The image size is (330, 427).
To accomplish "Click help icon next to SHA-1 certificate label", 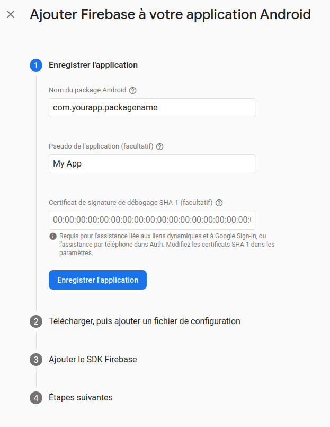I will 219,203.
